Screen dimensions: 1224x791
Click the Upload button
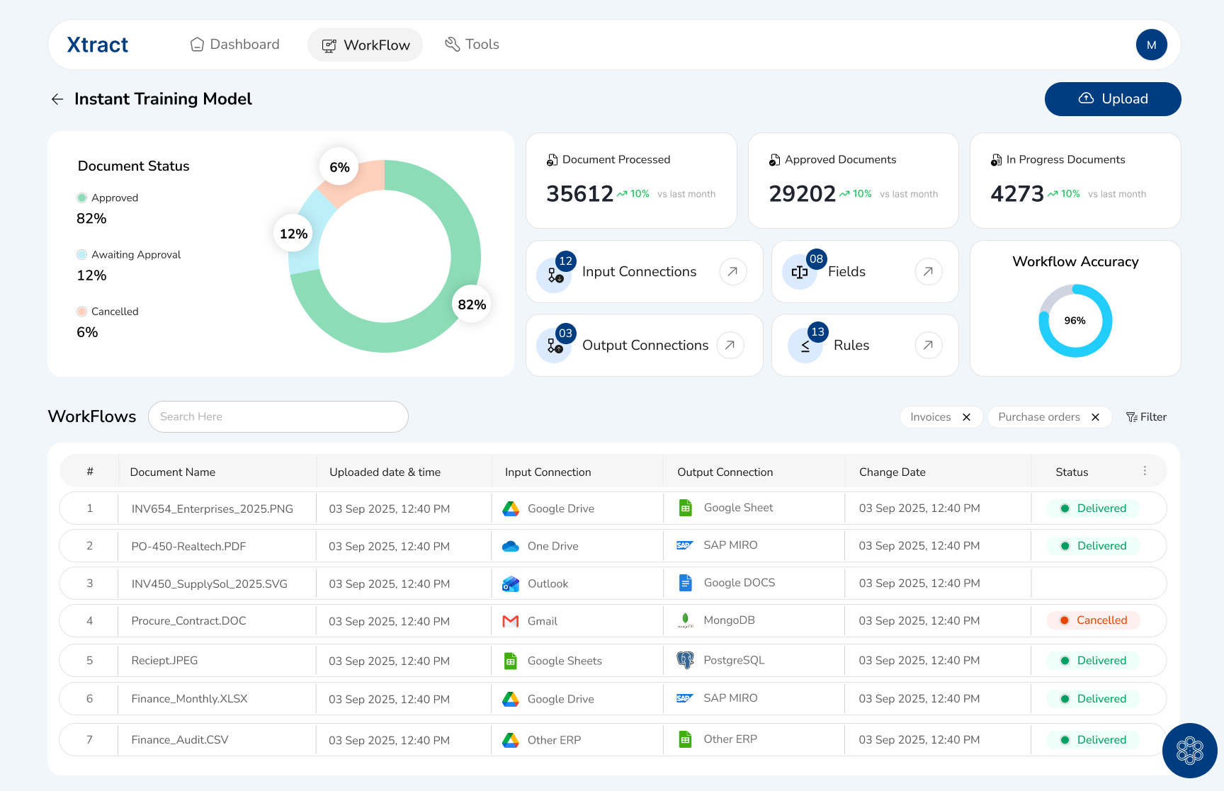click(1112, 99)
